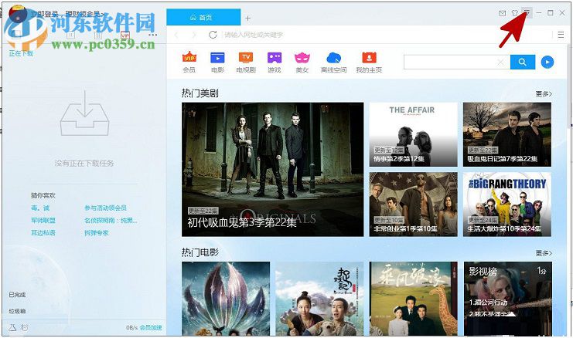Go back with the left arrow
The height and width of the screenshot is (338, 573).
[x=177, y=35]
